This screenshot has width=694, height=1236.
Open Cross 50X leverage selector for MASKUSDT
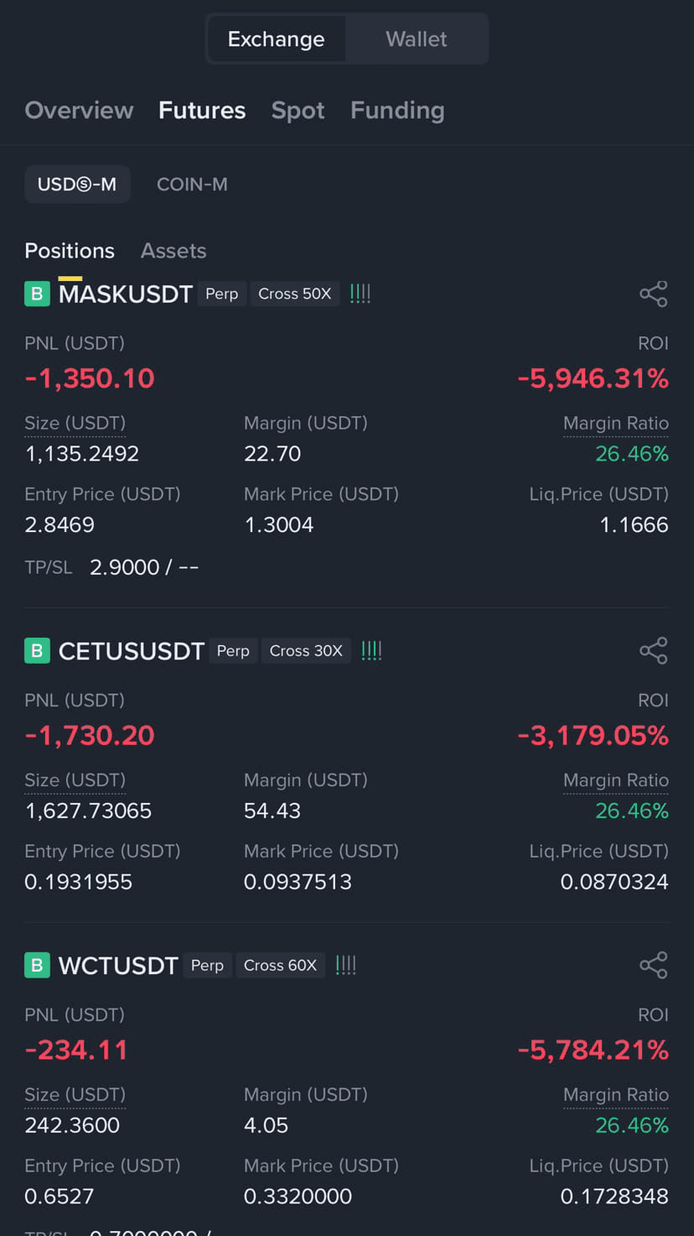tap(295, 294)
